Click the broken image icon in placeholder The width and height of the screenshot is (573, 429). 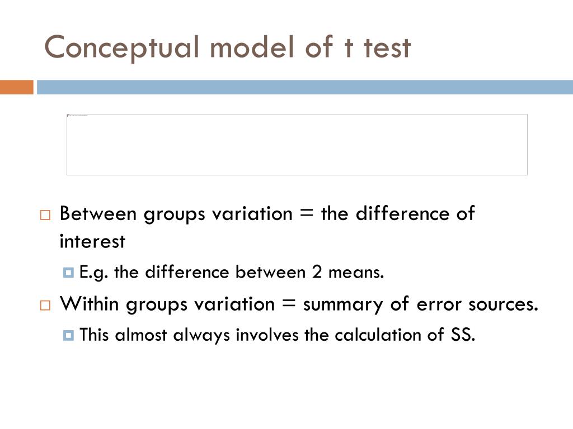click(68, 116)
